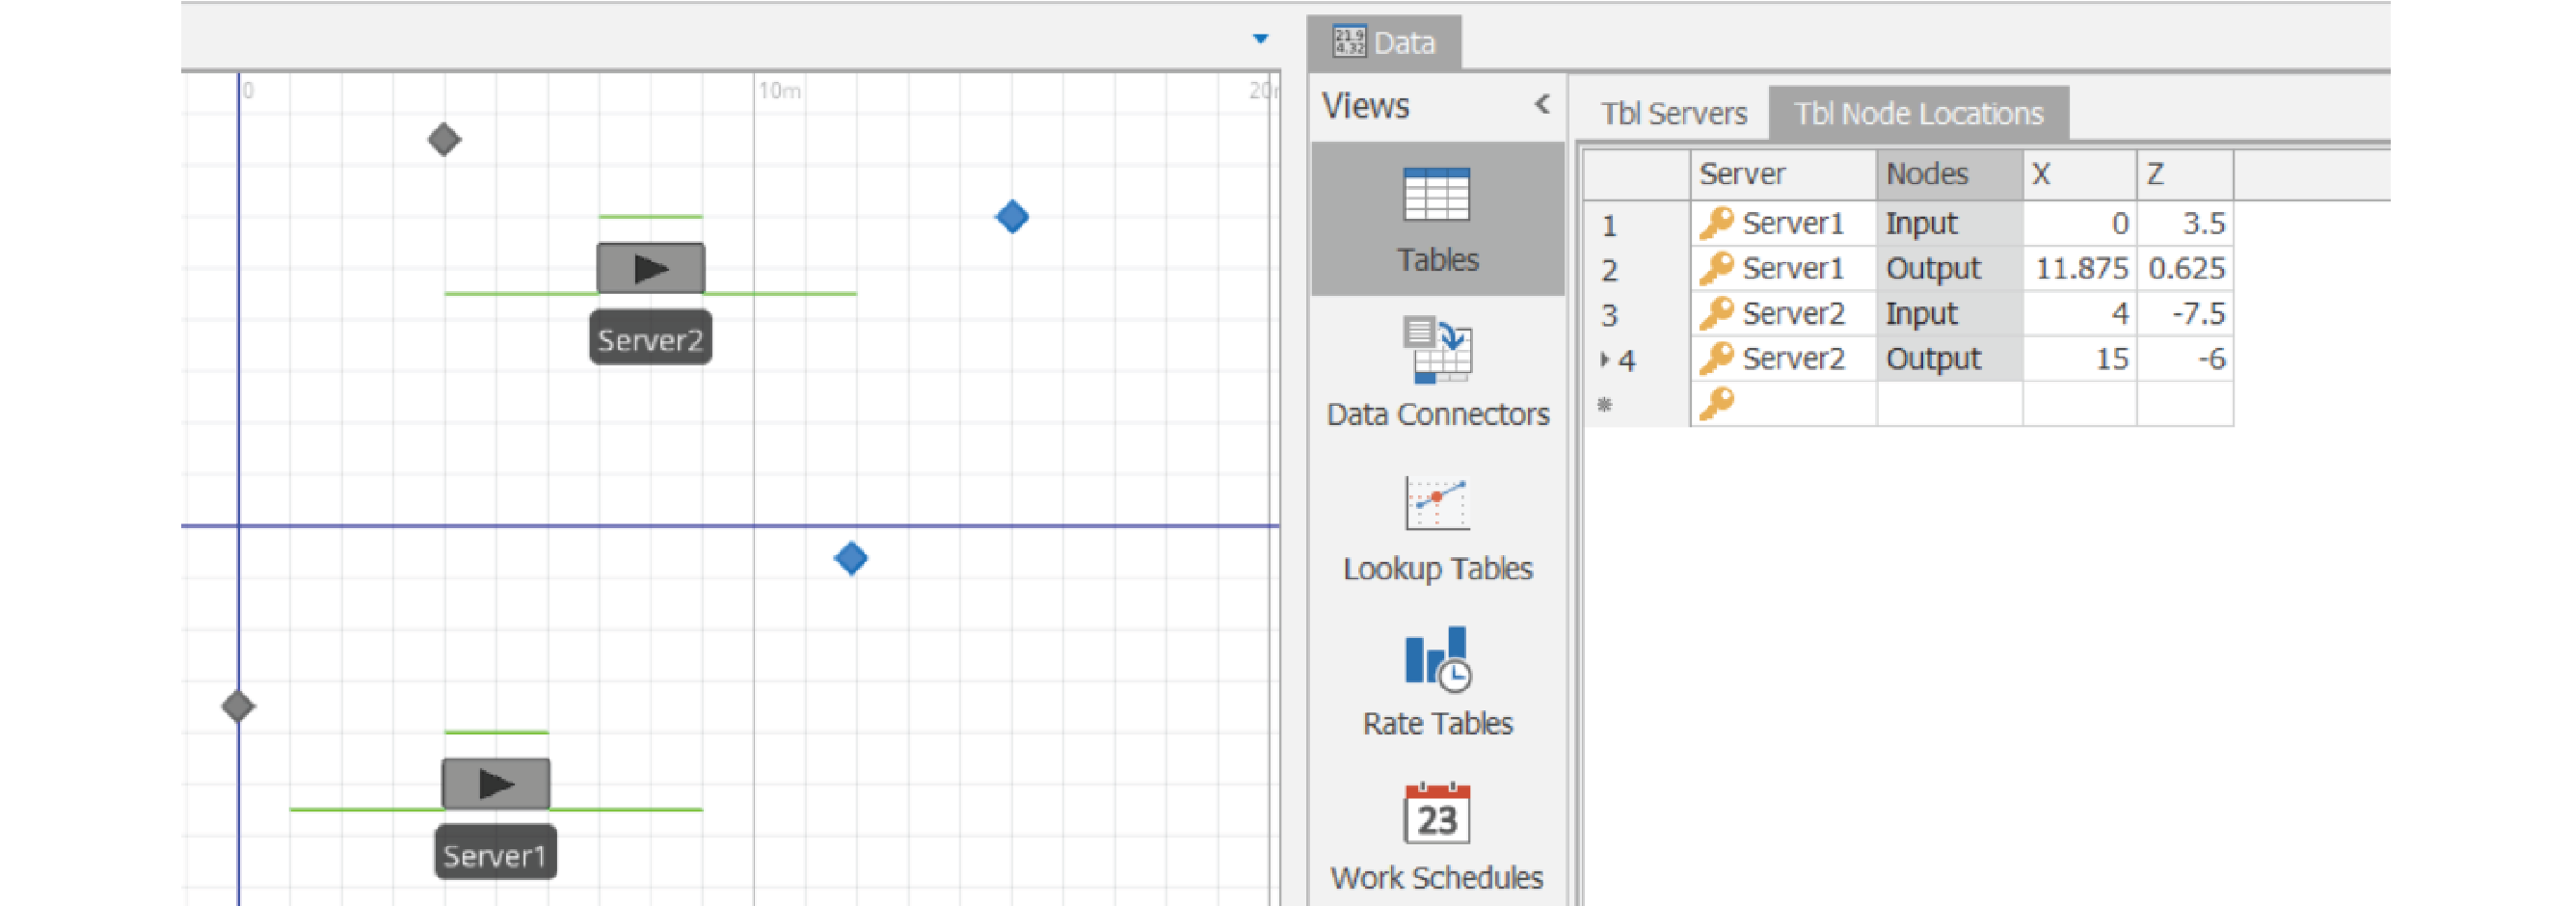Screen dimensions: 2572x906
Task: Click the blue output node of Server1
Action: (x=850, y=559)
